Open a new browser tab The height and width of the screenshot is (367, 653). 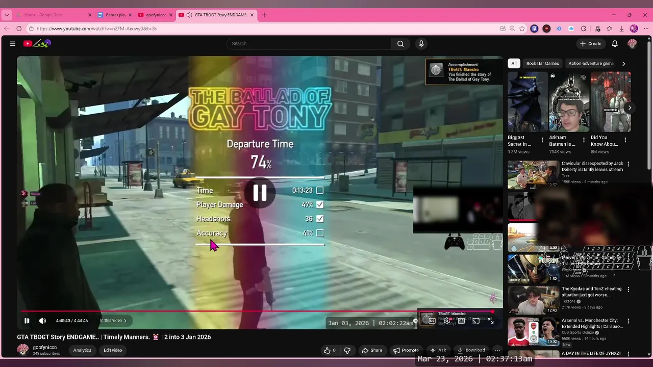pyautogui.click(x=264, y=15)
